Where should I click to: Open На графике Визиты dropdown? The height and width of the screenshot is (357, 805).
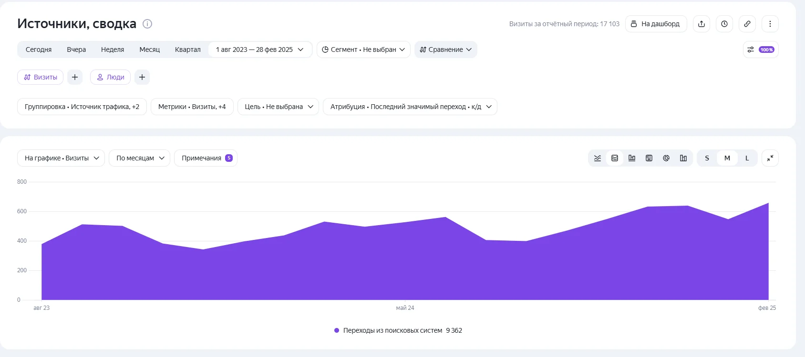coord(61,158)
